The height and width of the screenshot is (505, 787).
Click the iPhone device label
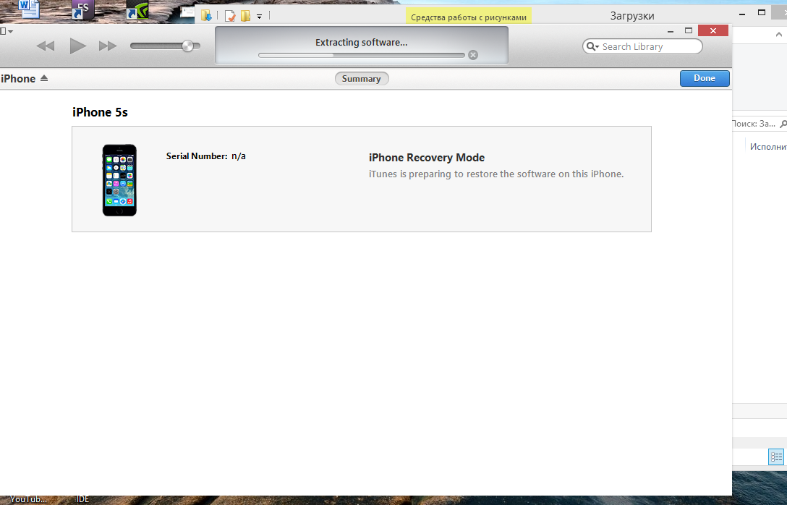(18, 79)
